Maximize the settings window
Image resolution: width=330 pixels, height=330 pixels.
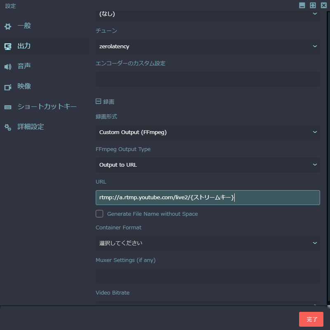313,5
